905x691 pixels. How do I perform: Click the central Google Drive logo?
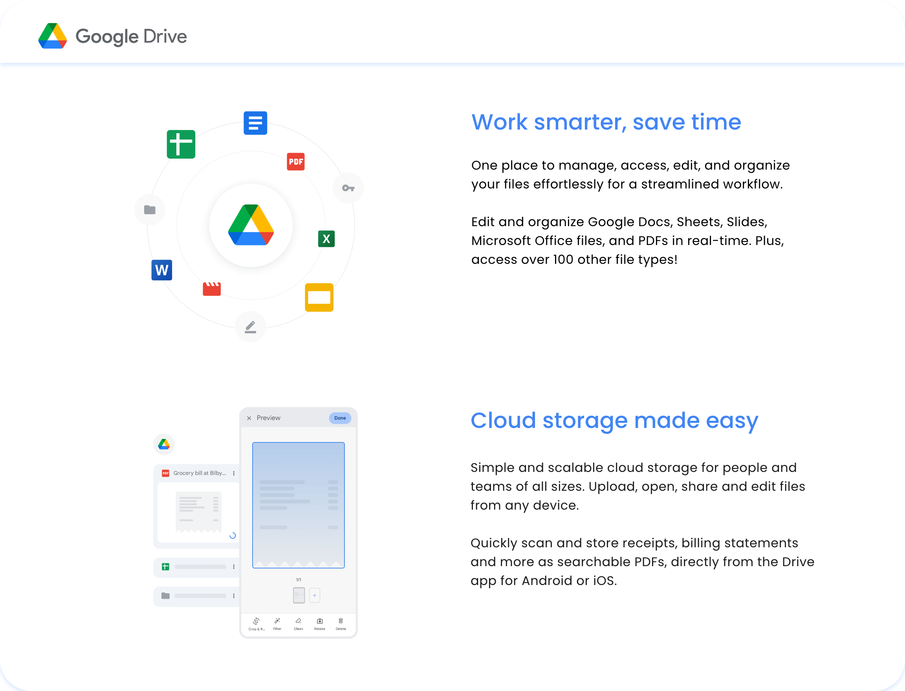click(x=251, y=225)
